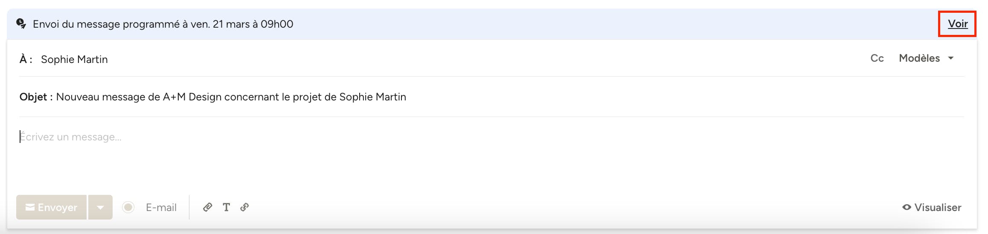Click the eye icon beside Visualiser
The height and width of the screenshot is (234, 988).
click(x=907, y=207)
